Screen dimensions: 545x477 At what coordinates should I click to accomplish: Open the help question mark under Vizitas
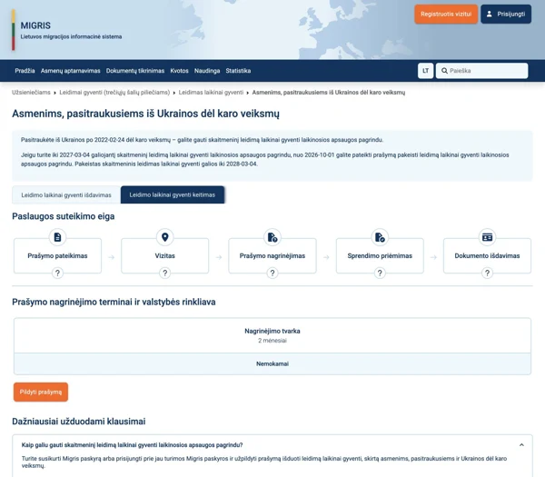pos(164,273)
